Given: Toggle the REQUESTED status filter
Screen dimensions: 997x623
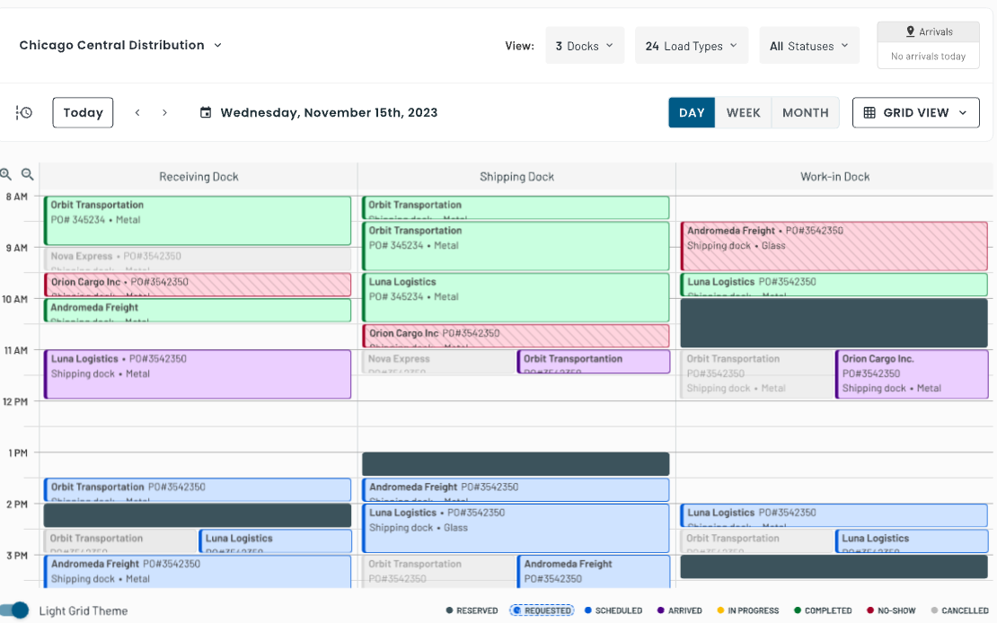Looking at the screenshot, I should [x=542, y=610].
